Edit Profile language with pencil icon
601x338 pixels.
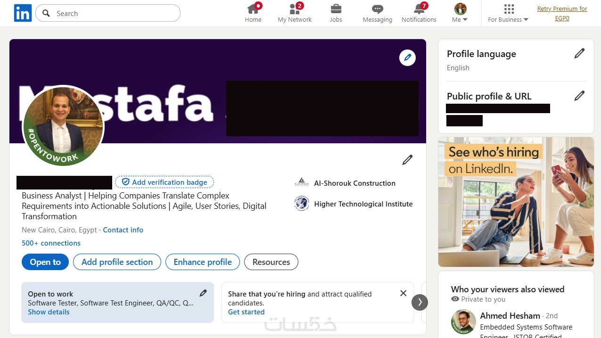point(579,54)
